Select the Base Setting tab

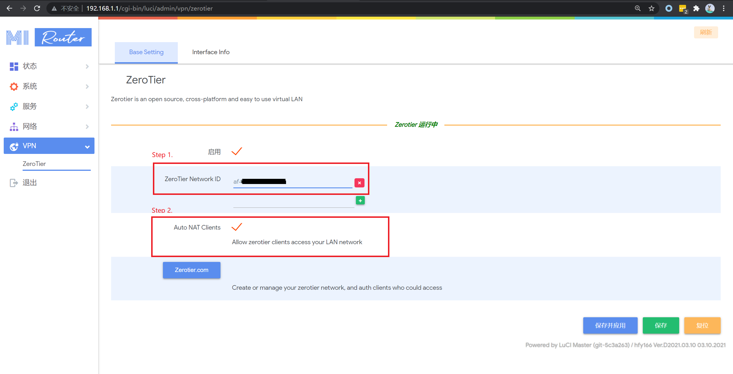[x=146, y=52]
